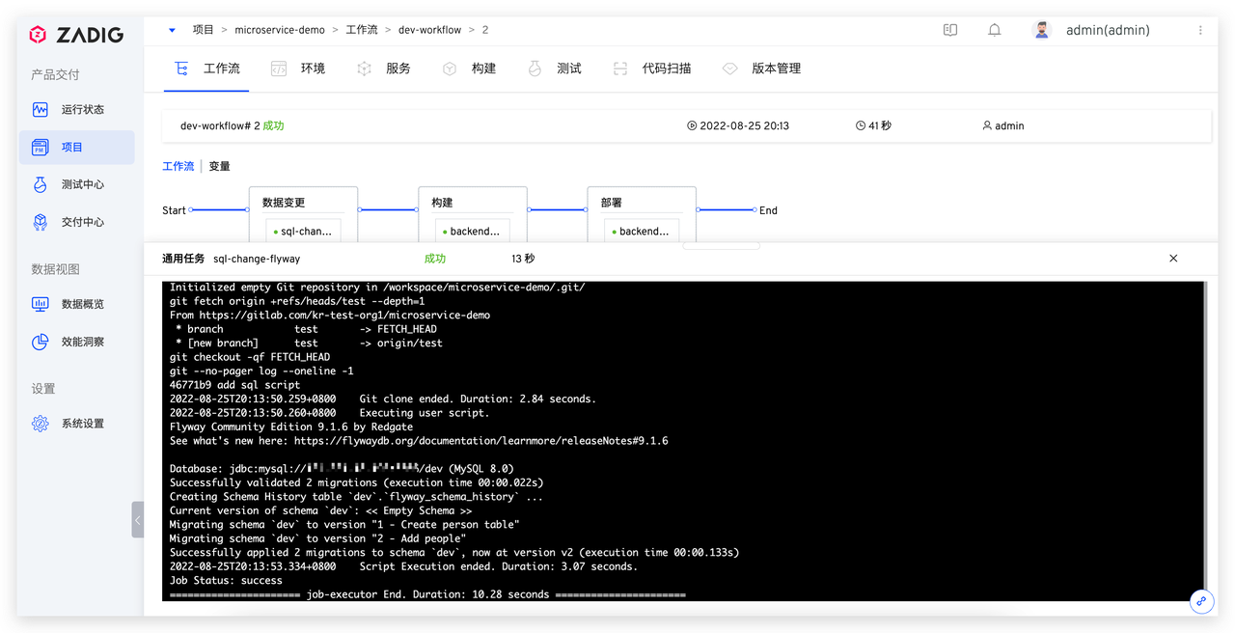Click the admin user avatar
1235x633 pixels.
[1041, 30]
